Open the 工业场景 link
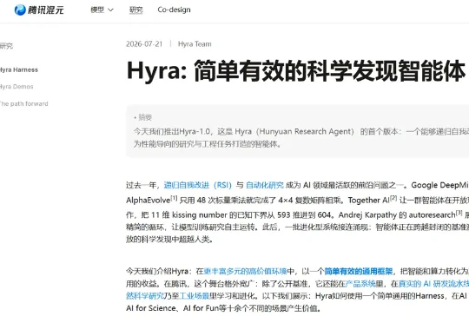Screen dimensions: 469x323 (x=195, y=296)
